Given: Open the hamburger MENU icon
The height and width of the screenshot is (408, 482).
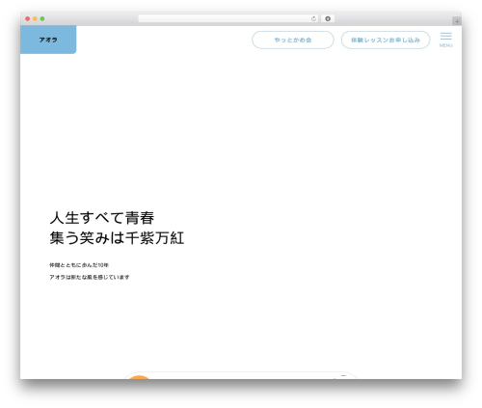Looking at the screenshot, I should (445, 40).
